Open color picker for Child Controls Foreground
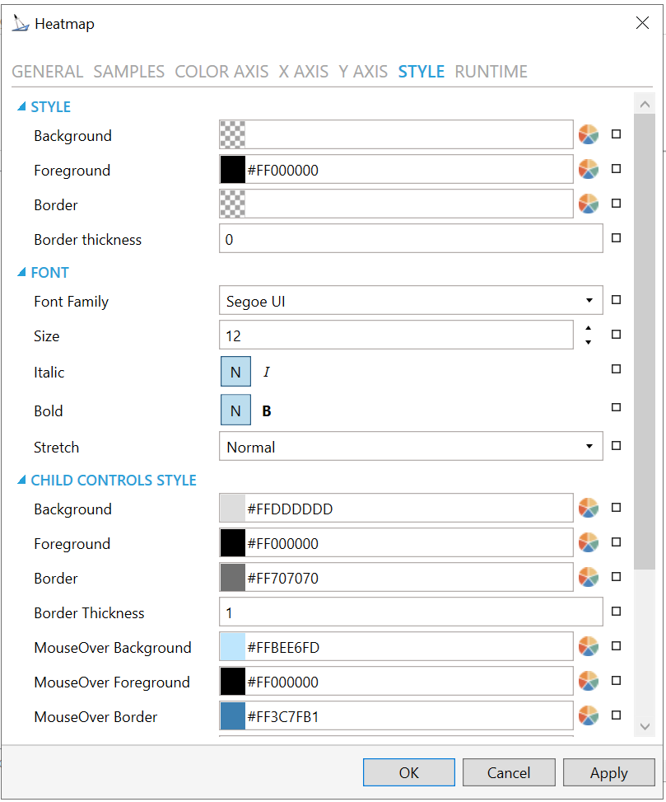This screenshot has width=666, height=802. point(589,542)
